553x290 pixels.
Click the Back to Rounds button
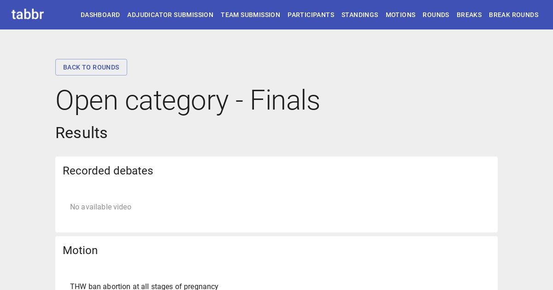[x=91, y=67]
